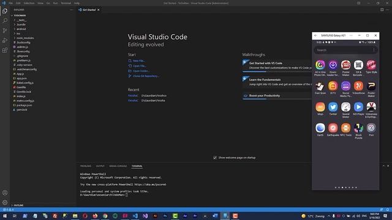Open the Manage gear icon
The height and width of the screenshot is (220, 392).
(x=5, y=202)
